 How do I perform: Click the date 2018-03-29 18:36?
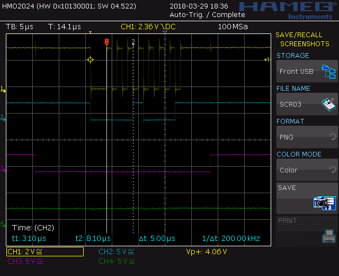[x=199, y=6]
